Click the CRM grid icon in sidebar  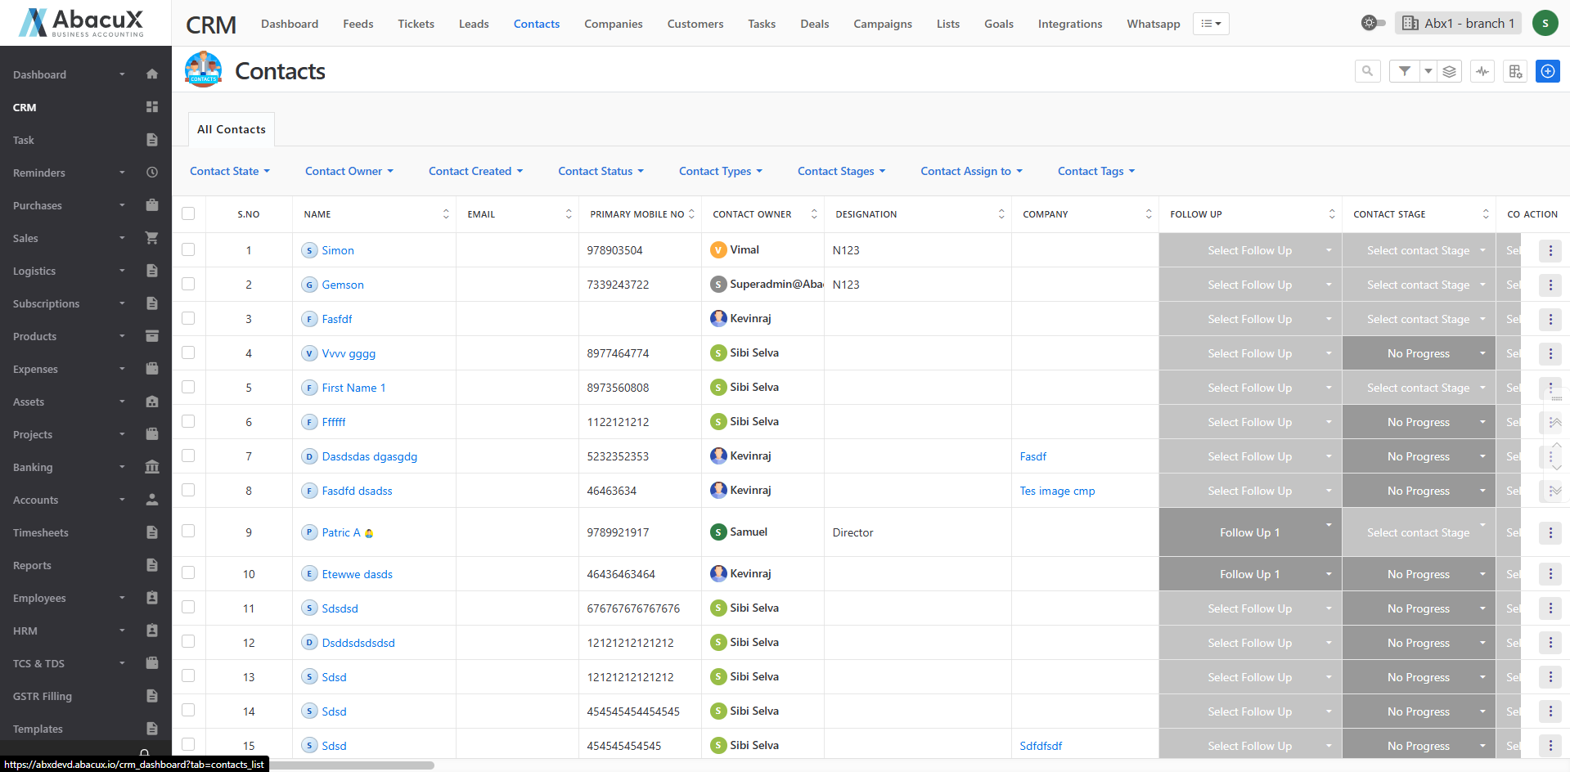point(151,107)
